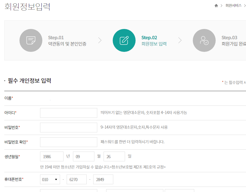Viewport: 246px width, 192px height.
Task: Click the phone number field showing 2849
Action: [103, 179]
